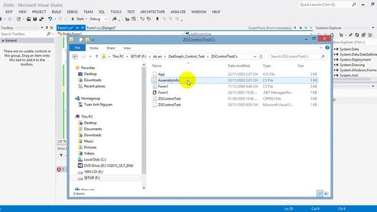Select the ZGControlTest CSPROJ file

point(234,98)
